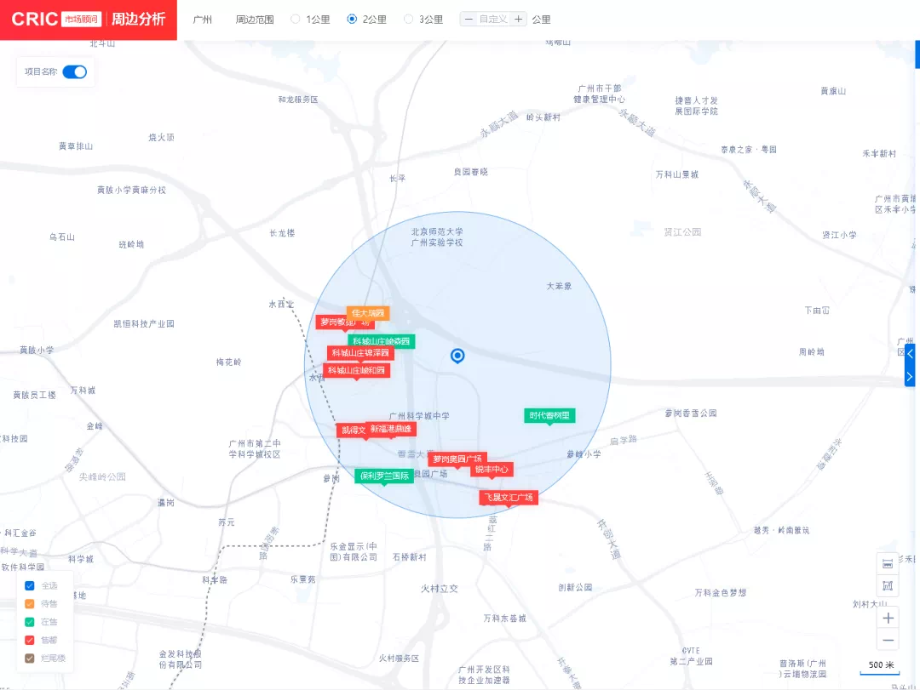Click the map zoom in plus button
Viewport: 920px width, 690px height.
pos(888,618)
